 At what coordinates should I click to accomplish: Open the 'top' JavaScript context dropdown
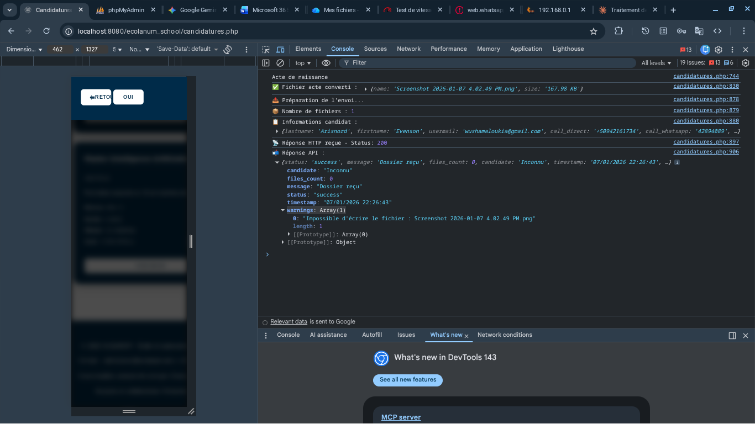pos(303,63)
